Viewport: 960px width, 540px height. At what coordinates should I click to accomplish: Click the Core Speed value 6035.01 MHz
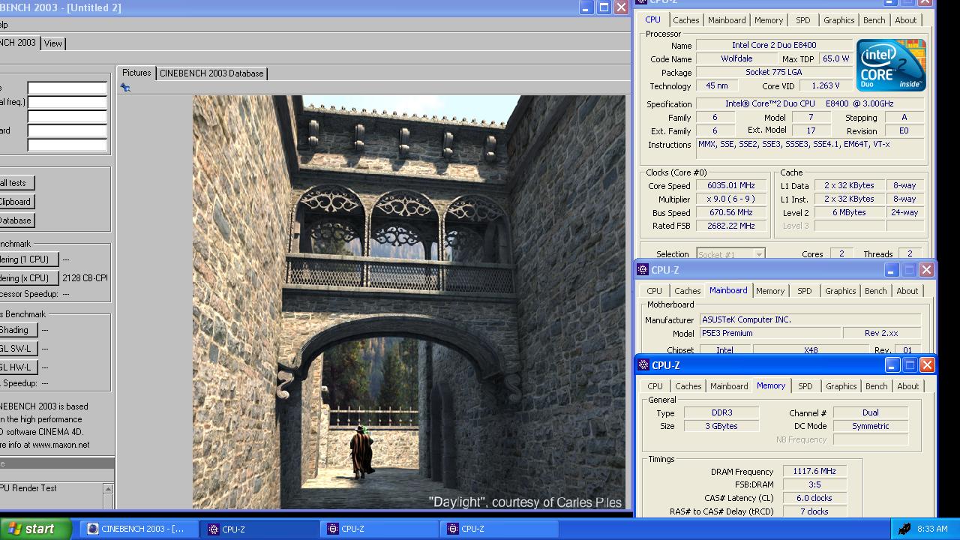(731, 185)
